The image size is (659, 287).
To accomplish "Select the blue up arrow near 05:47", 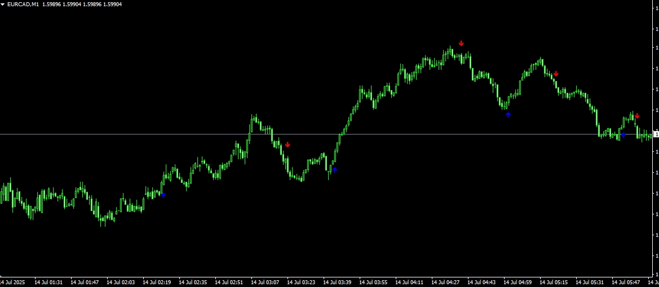I will pos(623,134).
